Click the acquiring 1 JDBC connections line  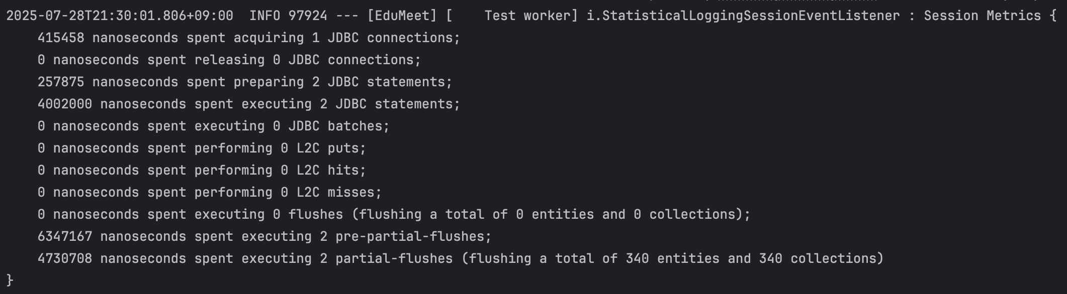point(248,38)
